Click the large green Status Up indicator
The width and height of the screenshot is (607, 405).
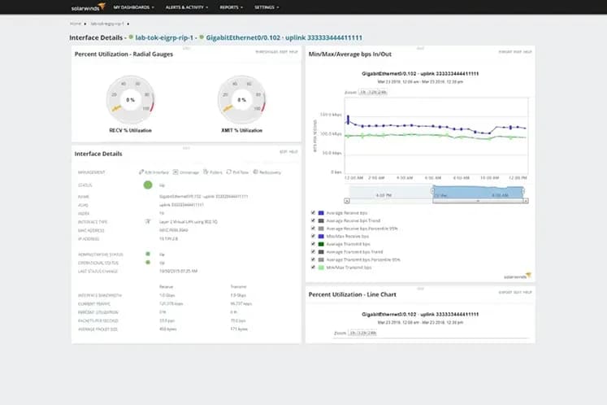(148, 185)
